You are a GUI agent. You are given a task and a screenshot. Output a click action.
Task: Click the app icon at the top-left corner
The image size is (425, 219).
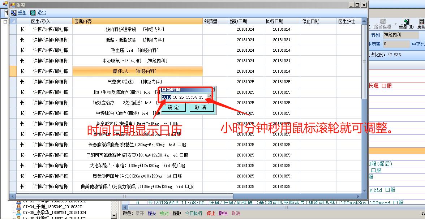pyautogui.click(x=5, y=4)
